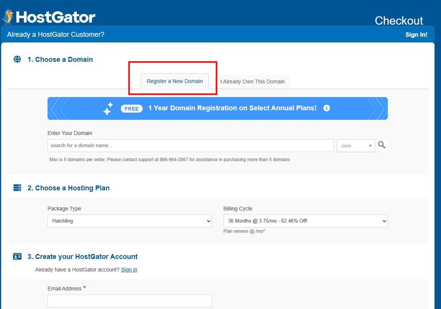Click the Max is 5 domains per order note
This screenshot has width=441, height=309.
click(170, 160)
